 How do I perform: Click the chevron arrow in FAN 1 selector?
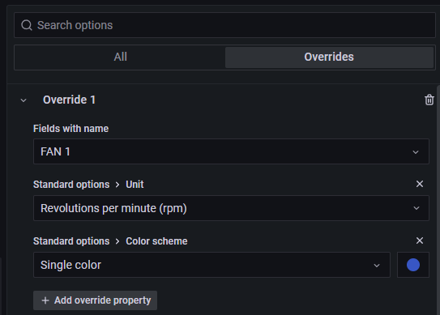point(416,152)
